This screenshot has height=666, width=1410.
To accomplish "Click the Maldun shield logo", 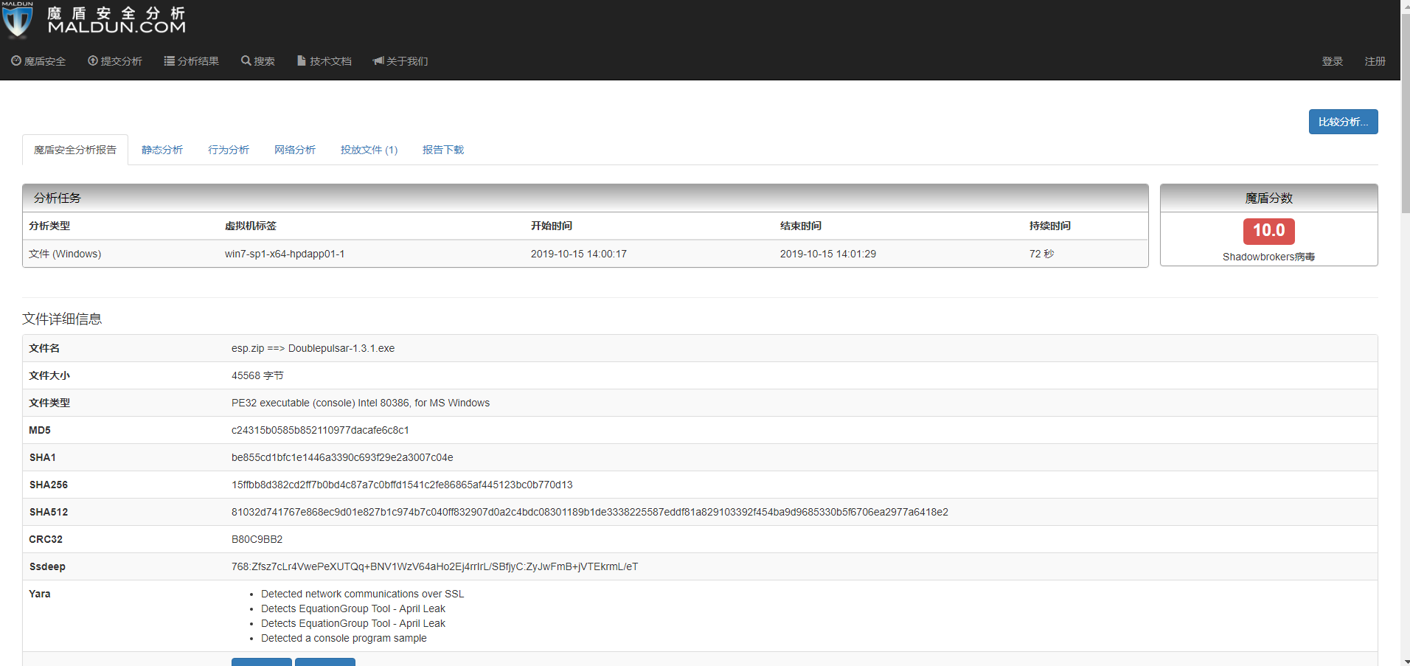I will [x=18, y=20].
